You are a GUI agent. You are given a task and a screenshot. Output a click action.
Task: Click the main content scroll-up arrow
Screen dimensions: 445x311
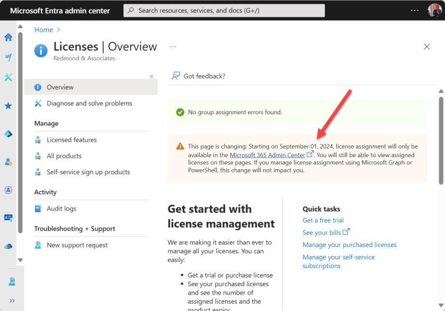coord(441,91)
